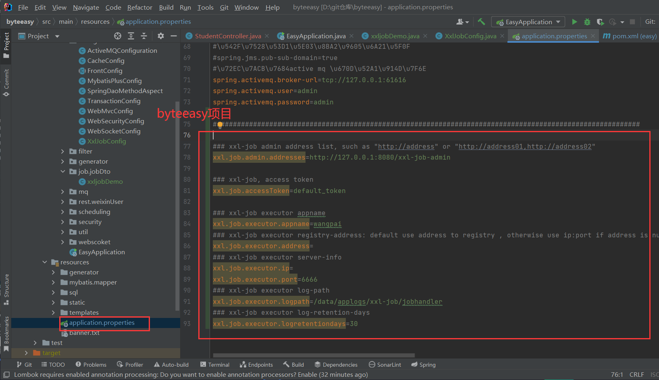Image resolution: width=659 pixels, height=380 pixels.
Task: Open the Profiler tool window at bottom
Action: pyautogui.click(x=130, y=365)
